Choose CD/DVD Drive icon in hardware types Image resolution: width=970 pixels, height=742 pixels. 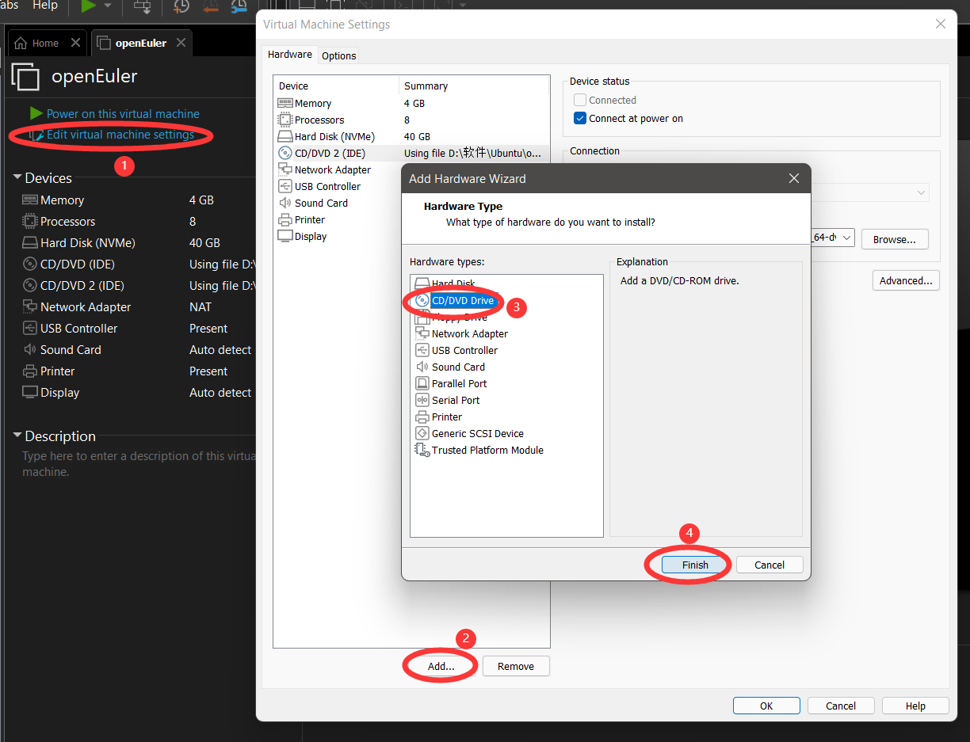pos(422,301)
